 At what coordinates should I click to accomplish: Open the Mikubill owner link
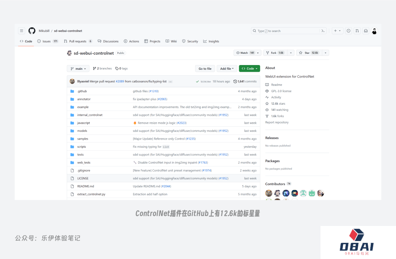(x=44, y=31)
